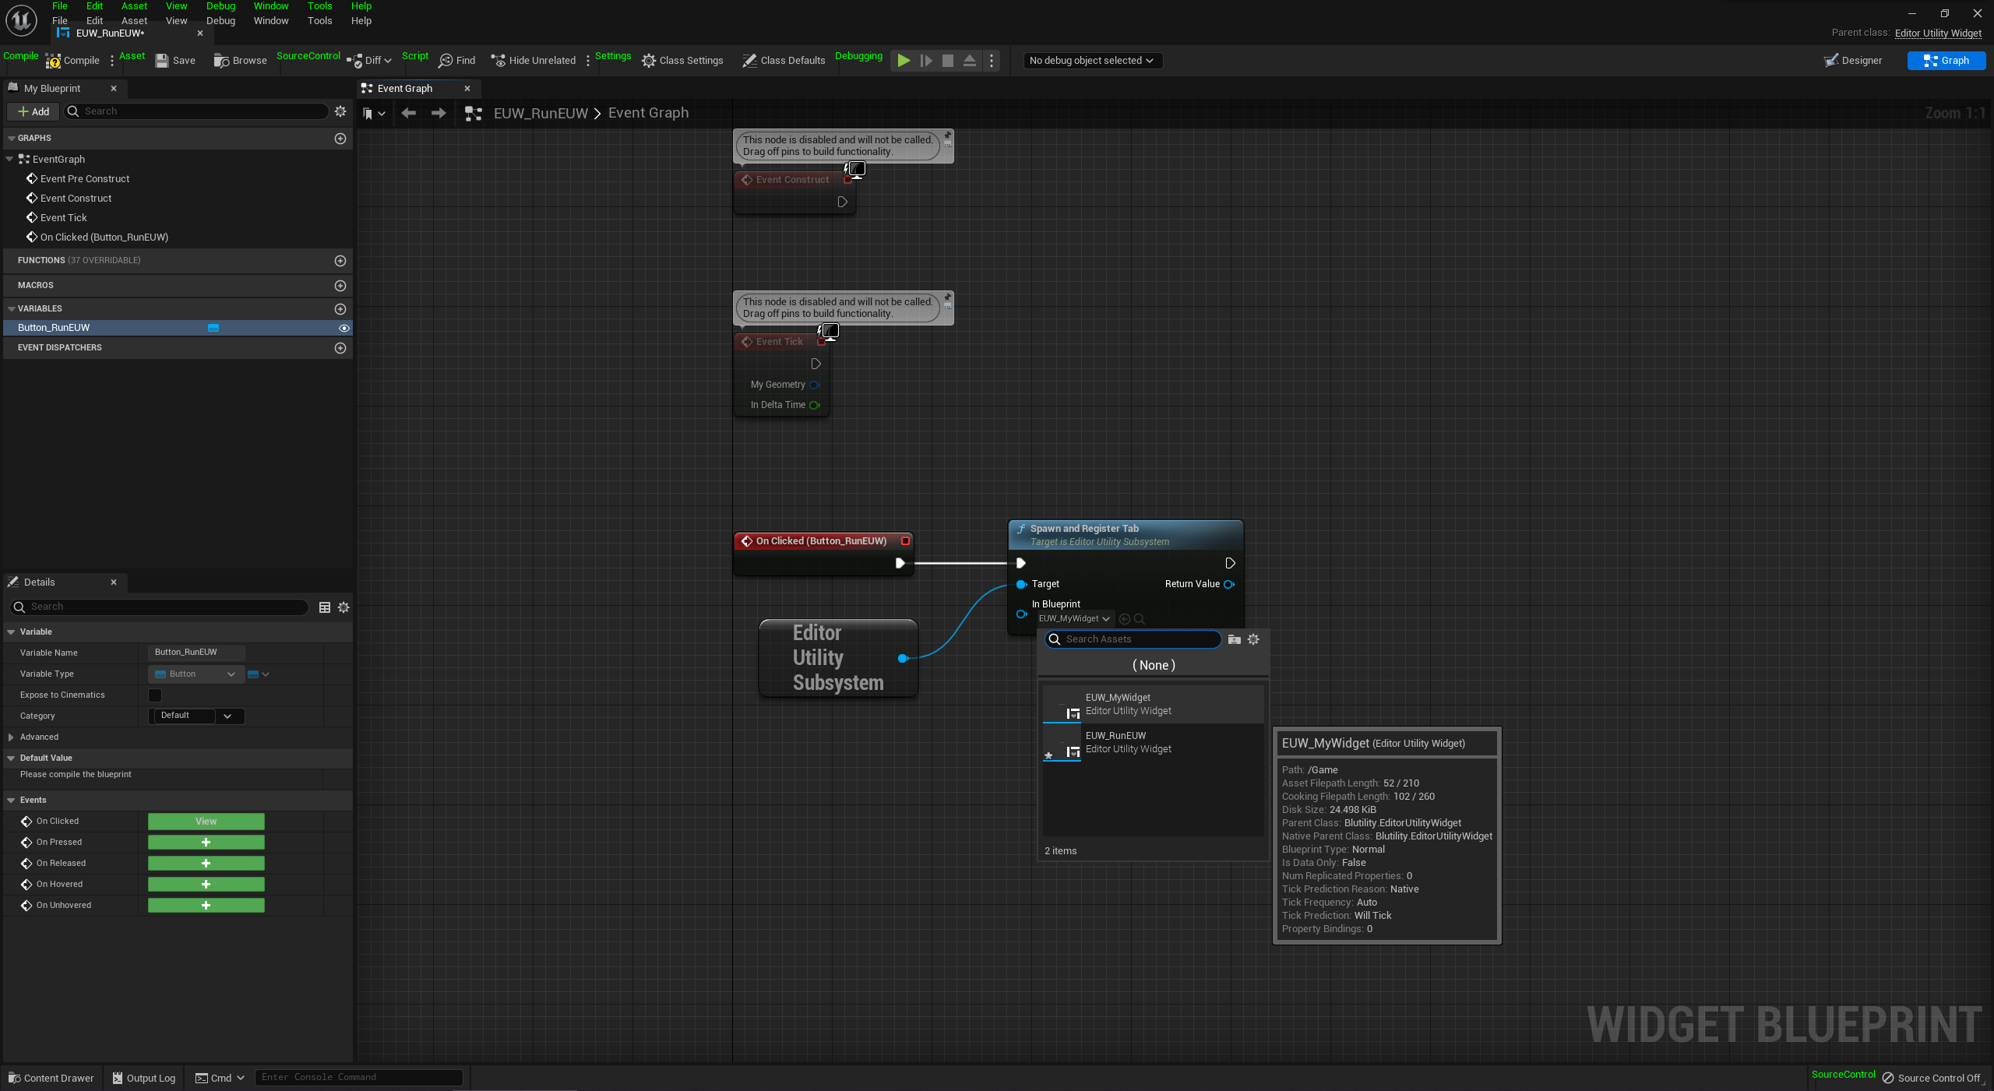Open the Window menu
1994x1091 pixels.
(270, 21)
